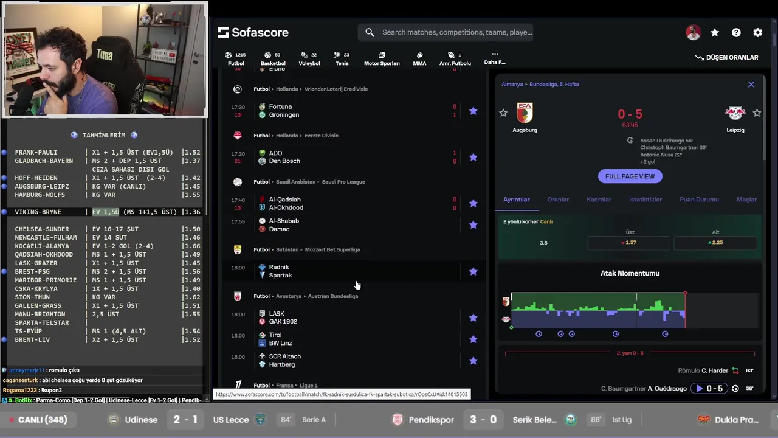The height and width of the screenshot is (438, 778).
Task: Open the Almanya breadcrumb link
Action: coord(512,85)
